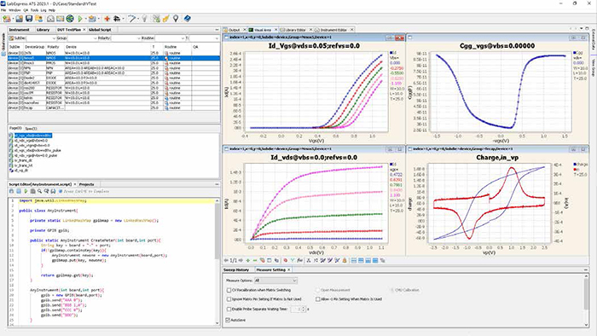
Task: Click the location pin icon in toolbar
Action: point(176,18)
